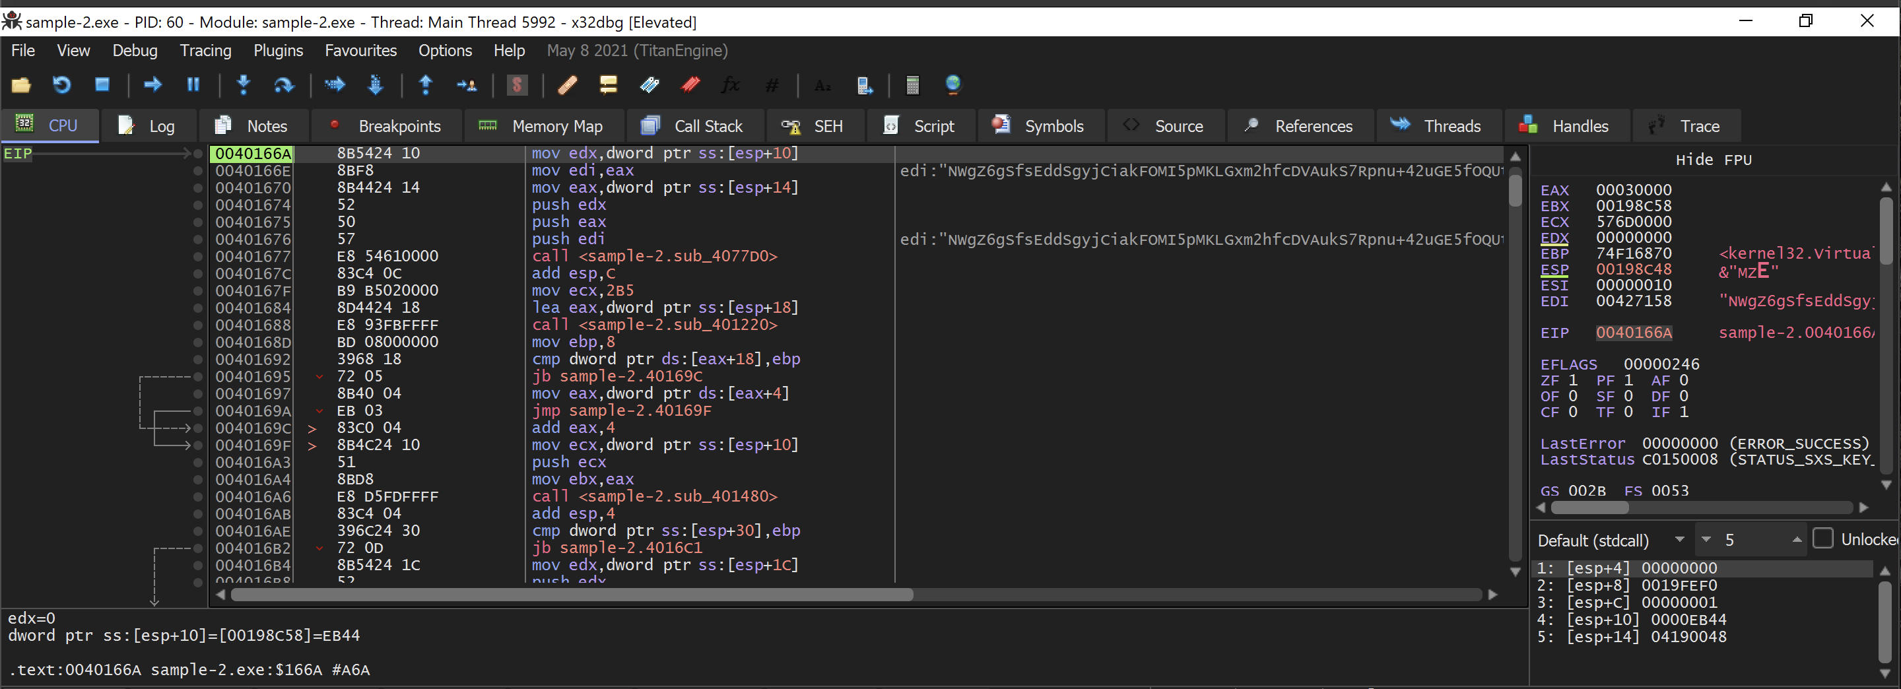1901x689 pixels.
Task: Click Hide FPU in registers panel
Action: click(1713, 160)
